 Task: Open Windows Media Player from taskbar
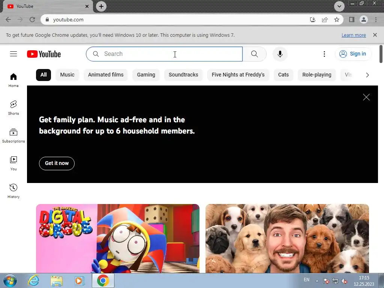pos(79,280)
